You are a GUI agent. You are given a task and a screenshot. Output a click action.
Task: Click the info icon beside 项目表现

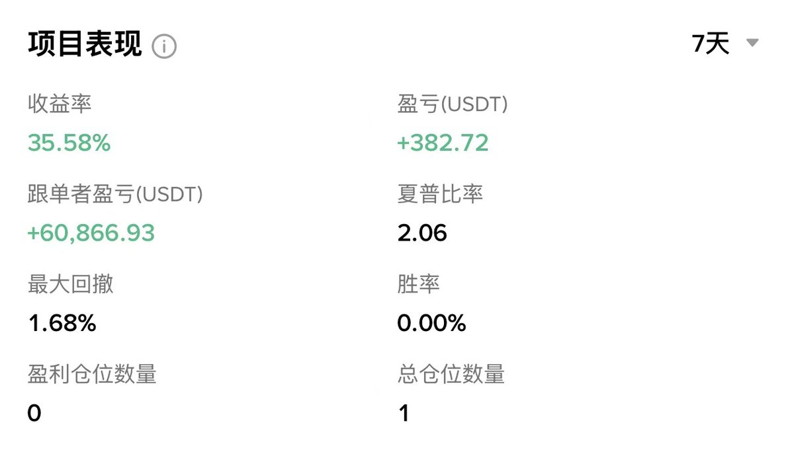(164, 46)
